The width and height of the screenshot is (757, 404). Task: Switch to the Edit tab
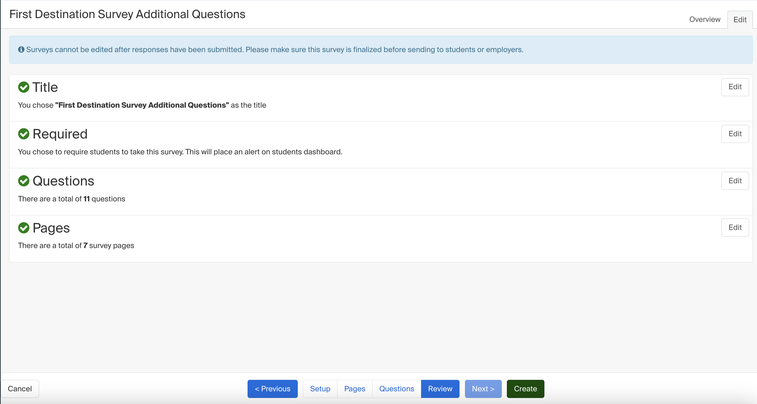coord(740,19)
